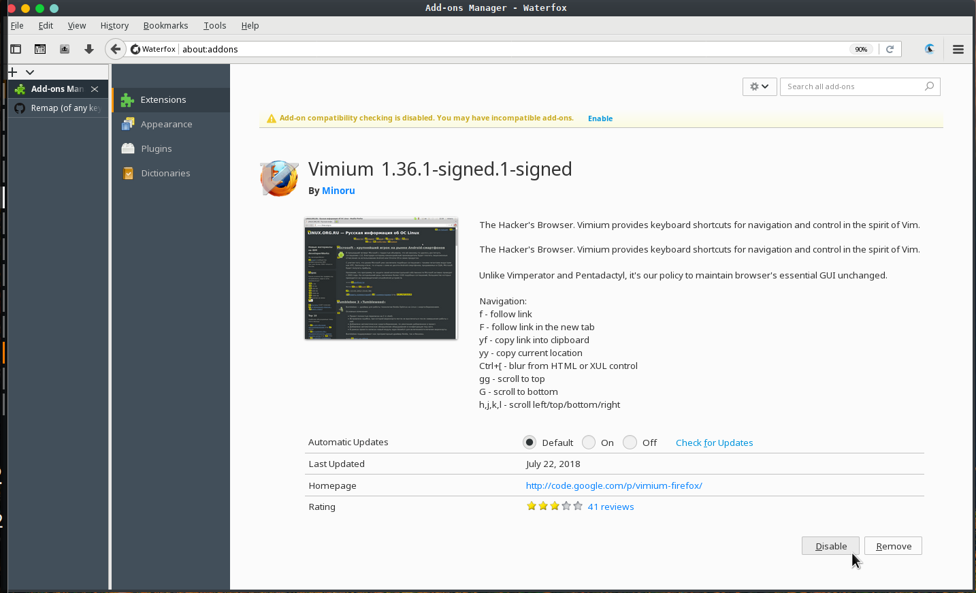Click the fourth rating star for Vimium

click(x=566, y=506)
